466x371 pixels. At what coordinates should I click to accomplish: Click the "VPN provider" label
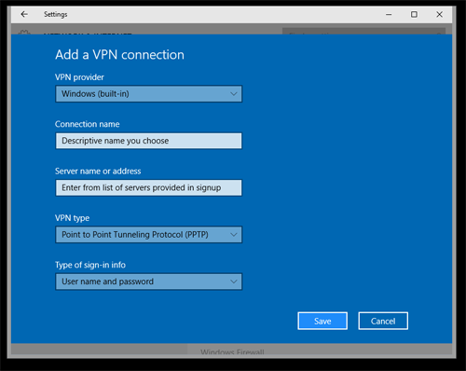pos(79,77)
